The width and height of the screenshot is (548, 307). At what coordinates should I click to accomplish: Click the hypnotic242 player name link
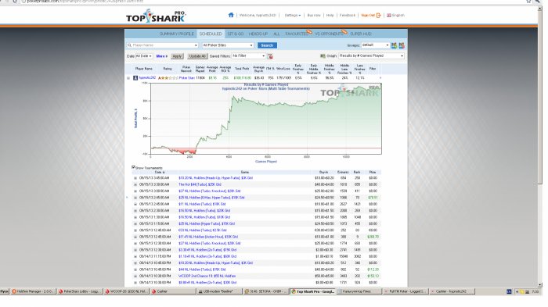147,78
